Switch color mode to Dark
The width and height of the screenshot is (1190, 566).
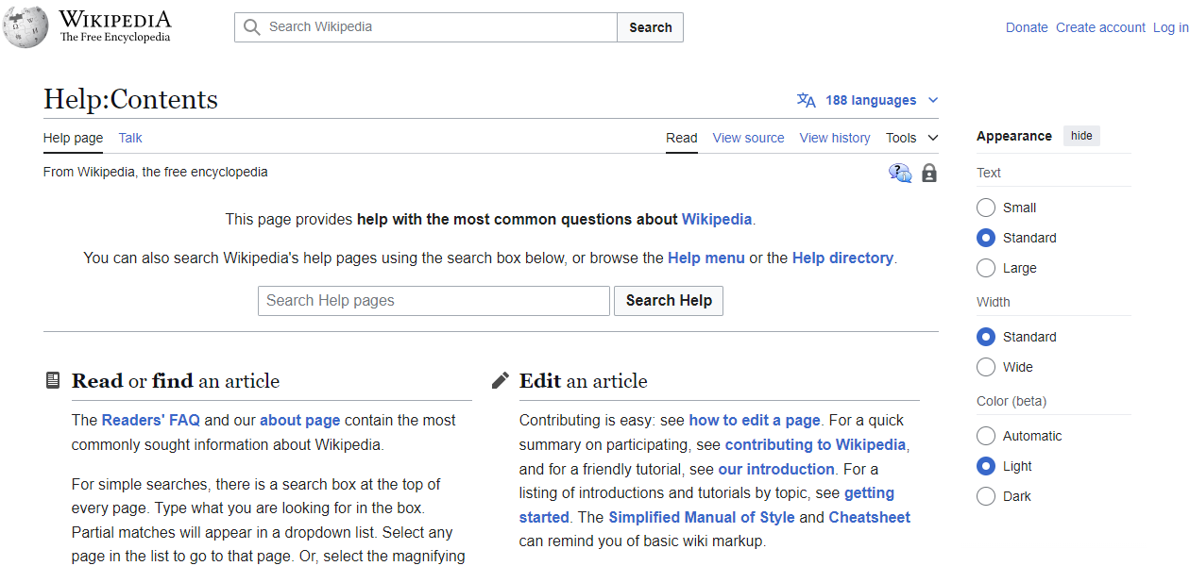pos(985,496)
